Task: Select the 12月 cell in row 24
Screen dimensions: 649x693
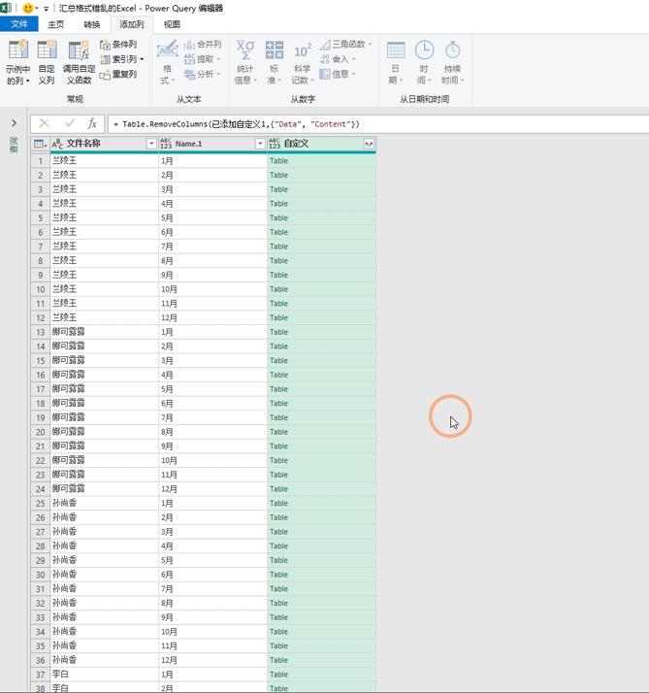Action: [212, 489]
